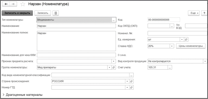Click the Цены номенклатуры button

(x=191, y=46)
